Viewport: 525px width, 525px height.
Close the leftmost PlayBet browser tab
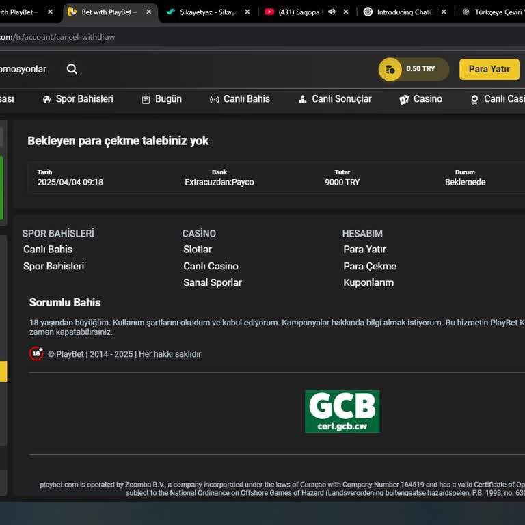tap(50, 12)
